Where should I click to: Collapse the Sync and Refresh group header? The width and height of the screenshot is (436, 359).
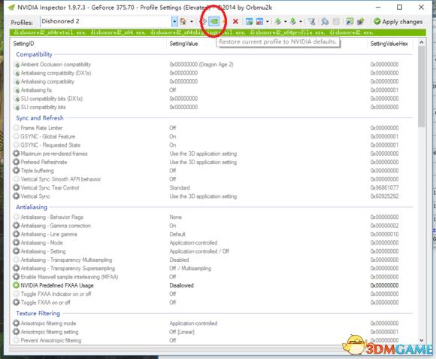pos(40,118)
